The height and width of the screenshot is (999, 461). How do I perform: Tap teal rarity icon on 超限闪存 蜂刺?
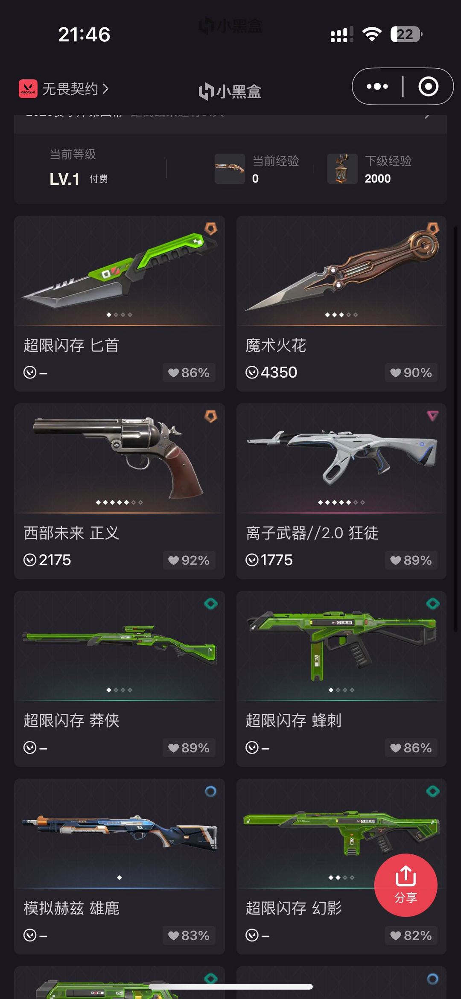point(432,603)
